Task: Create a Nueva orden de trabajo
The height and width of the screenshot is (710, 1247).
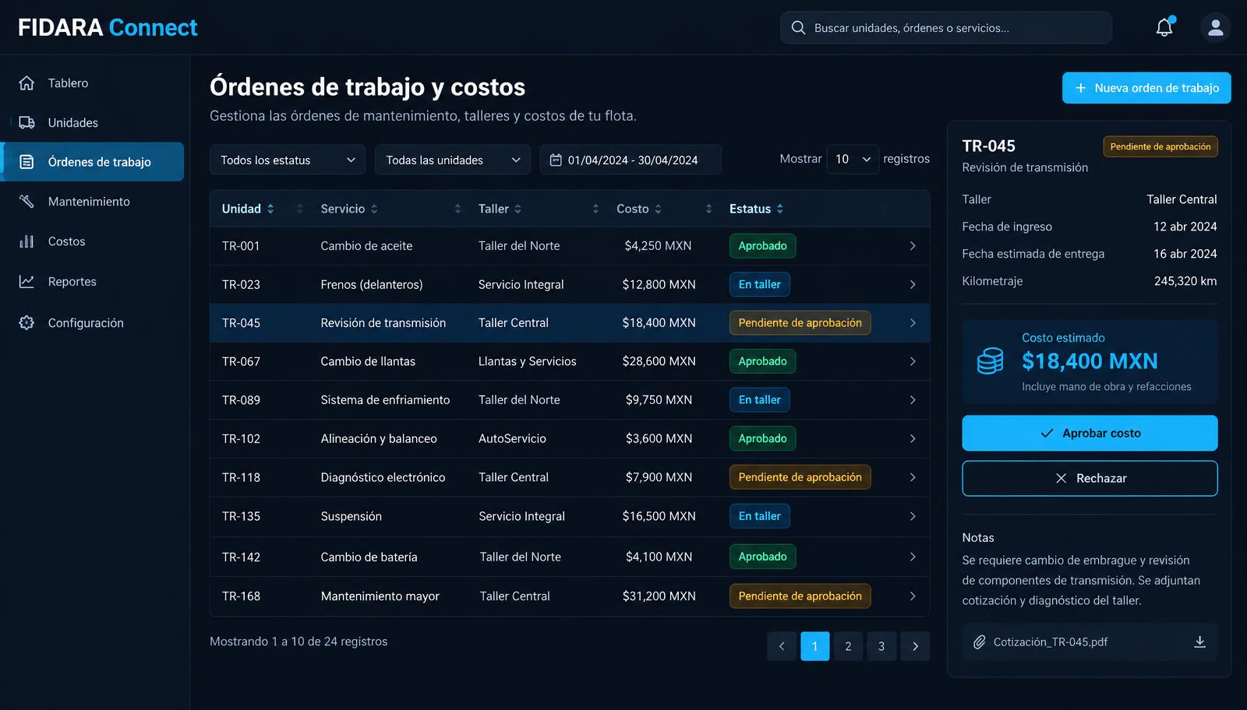Action: point(1146,88)
